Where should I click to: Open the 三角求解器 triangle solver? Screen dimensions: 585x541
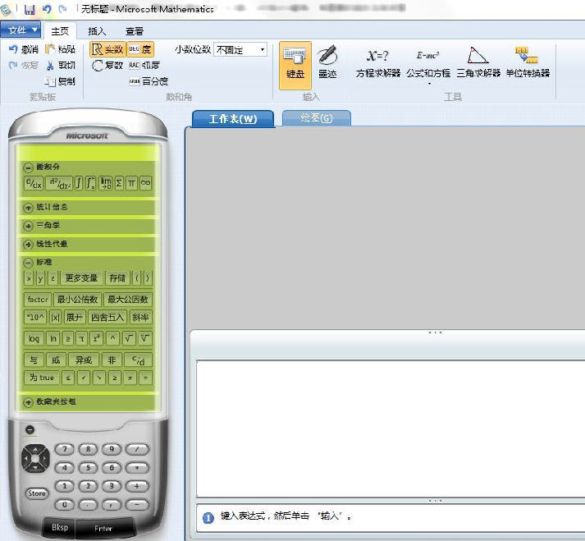[x=478, y=62]
